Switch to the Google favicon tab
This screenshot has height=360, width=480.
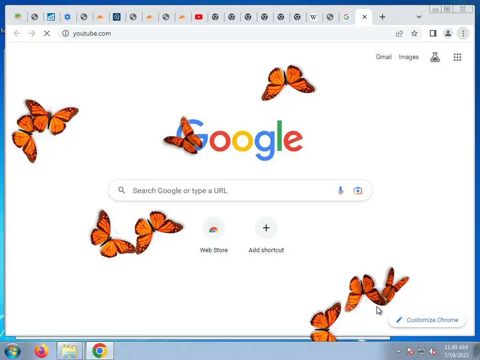click(346, 17)
